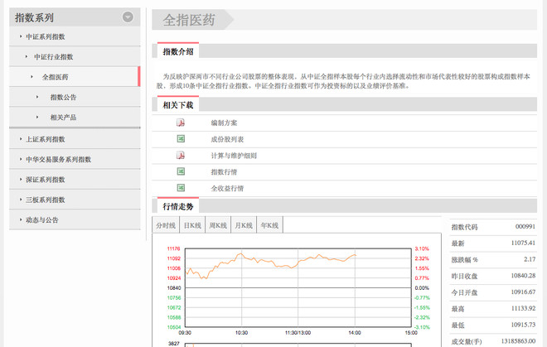
Task: Download the 全收益行情 file
Action: pos(227,188)
